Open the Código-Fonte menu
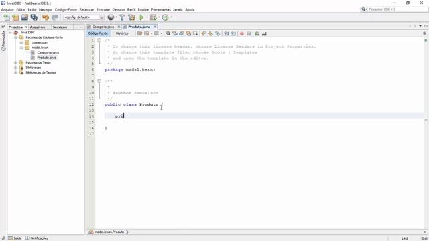This screenshot has height=241, width=429. (x=66, y=9)
